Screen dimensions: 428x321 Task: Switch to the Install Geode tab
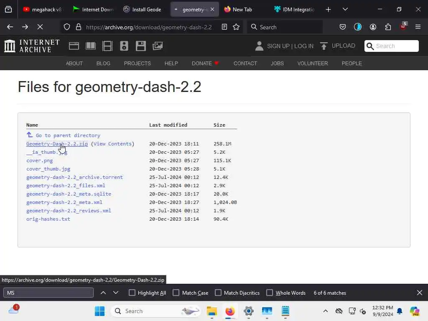click(143, 10)
